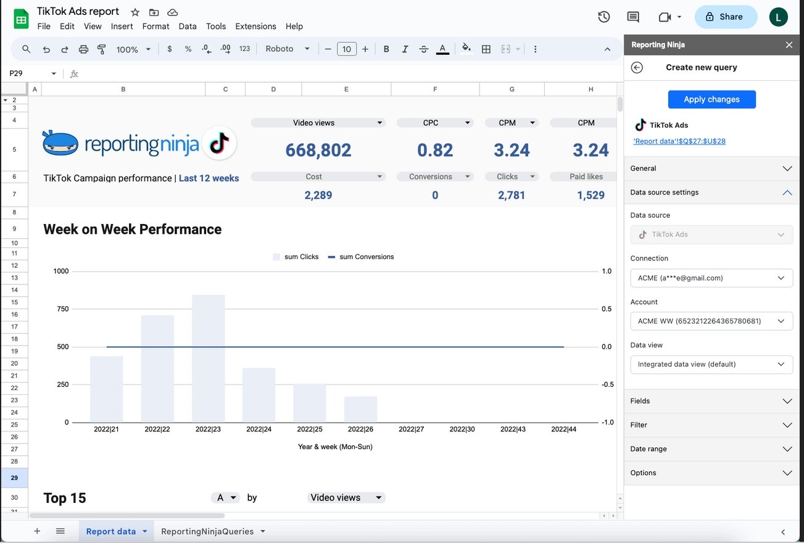Open the Data menu
Viewport: 804px width, 543px height.
click(x=188, y=27)
